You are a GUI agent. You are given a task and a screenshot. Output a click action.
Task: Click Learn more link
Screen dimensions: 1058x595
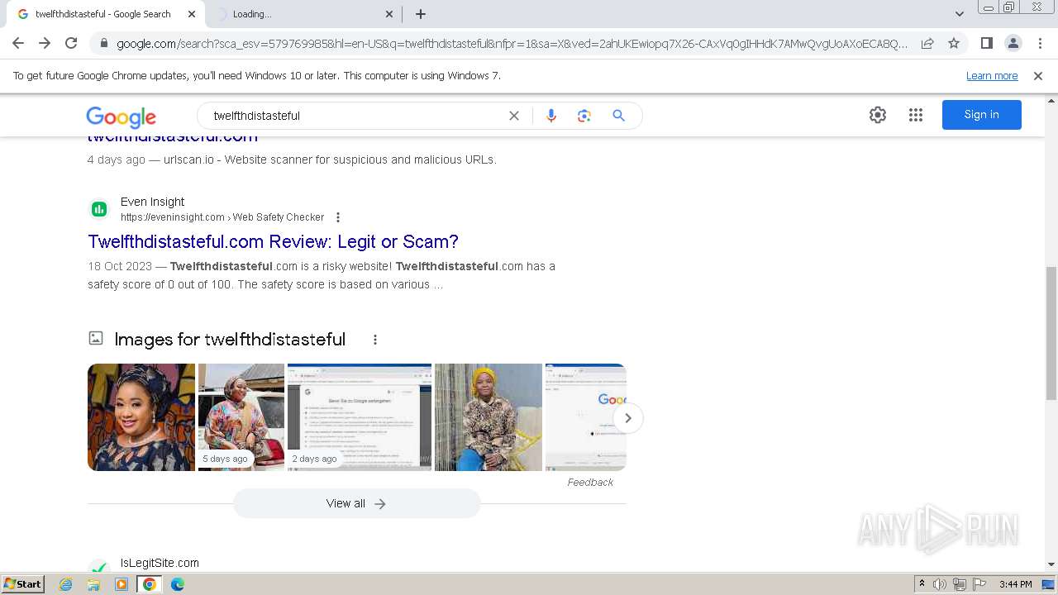click(x=992, y=76)
